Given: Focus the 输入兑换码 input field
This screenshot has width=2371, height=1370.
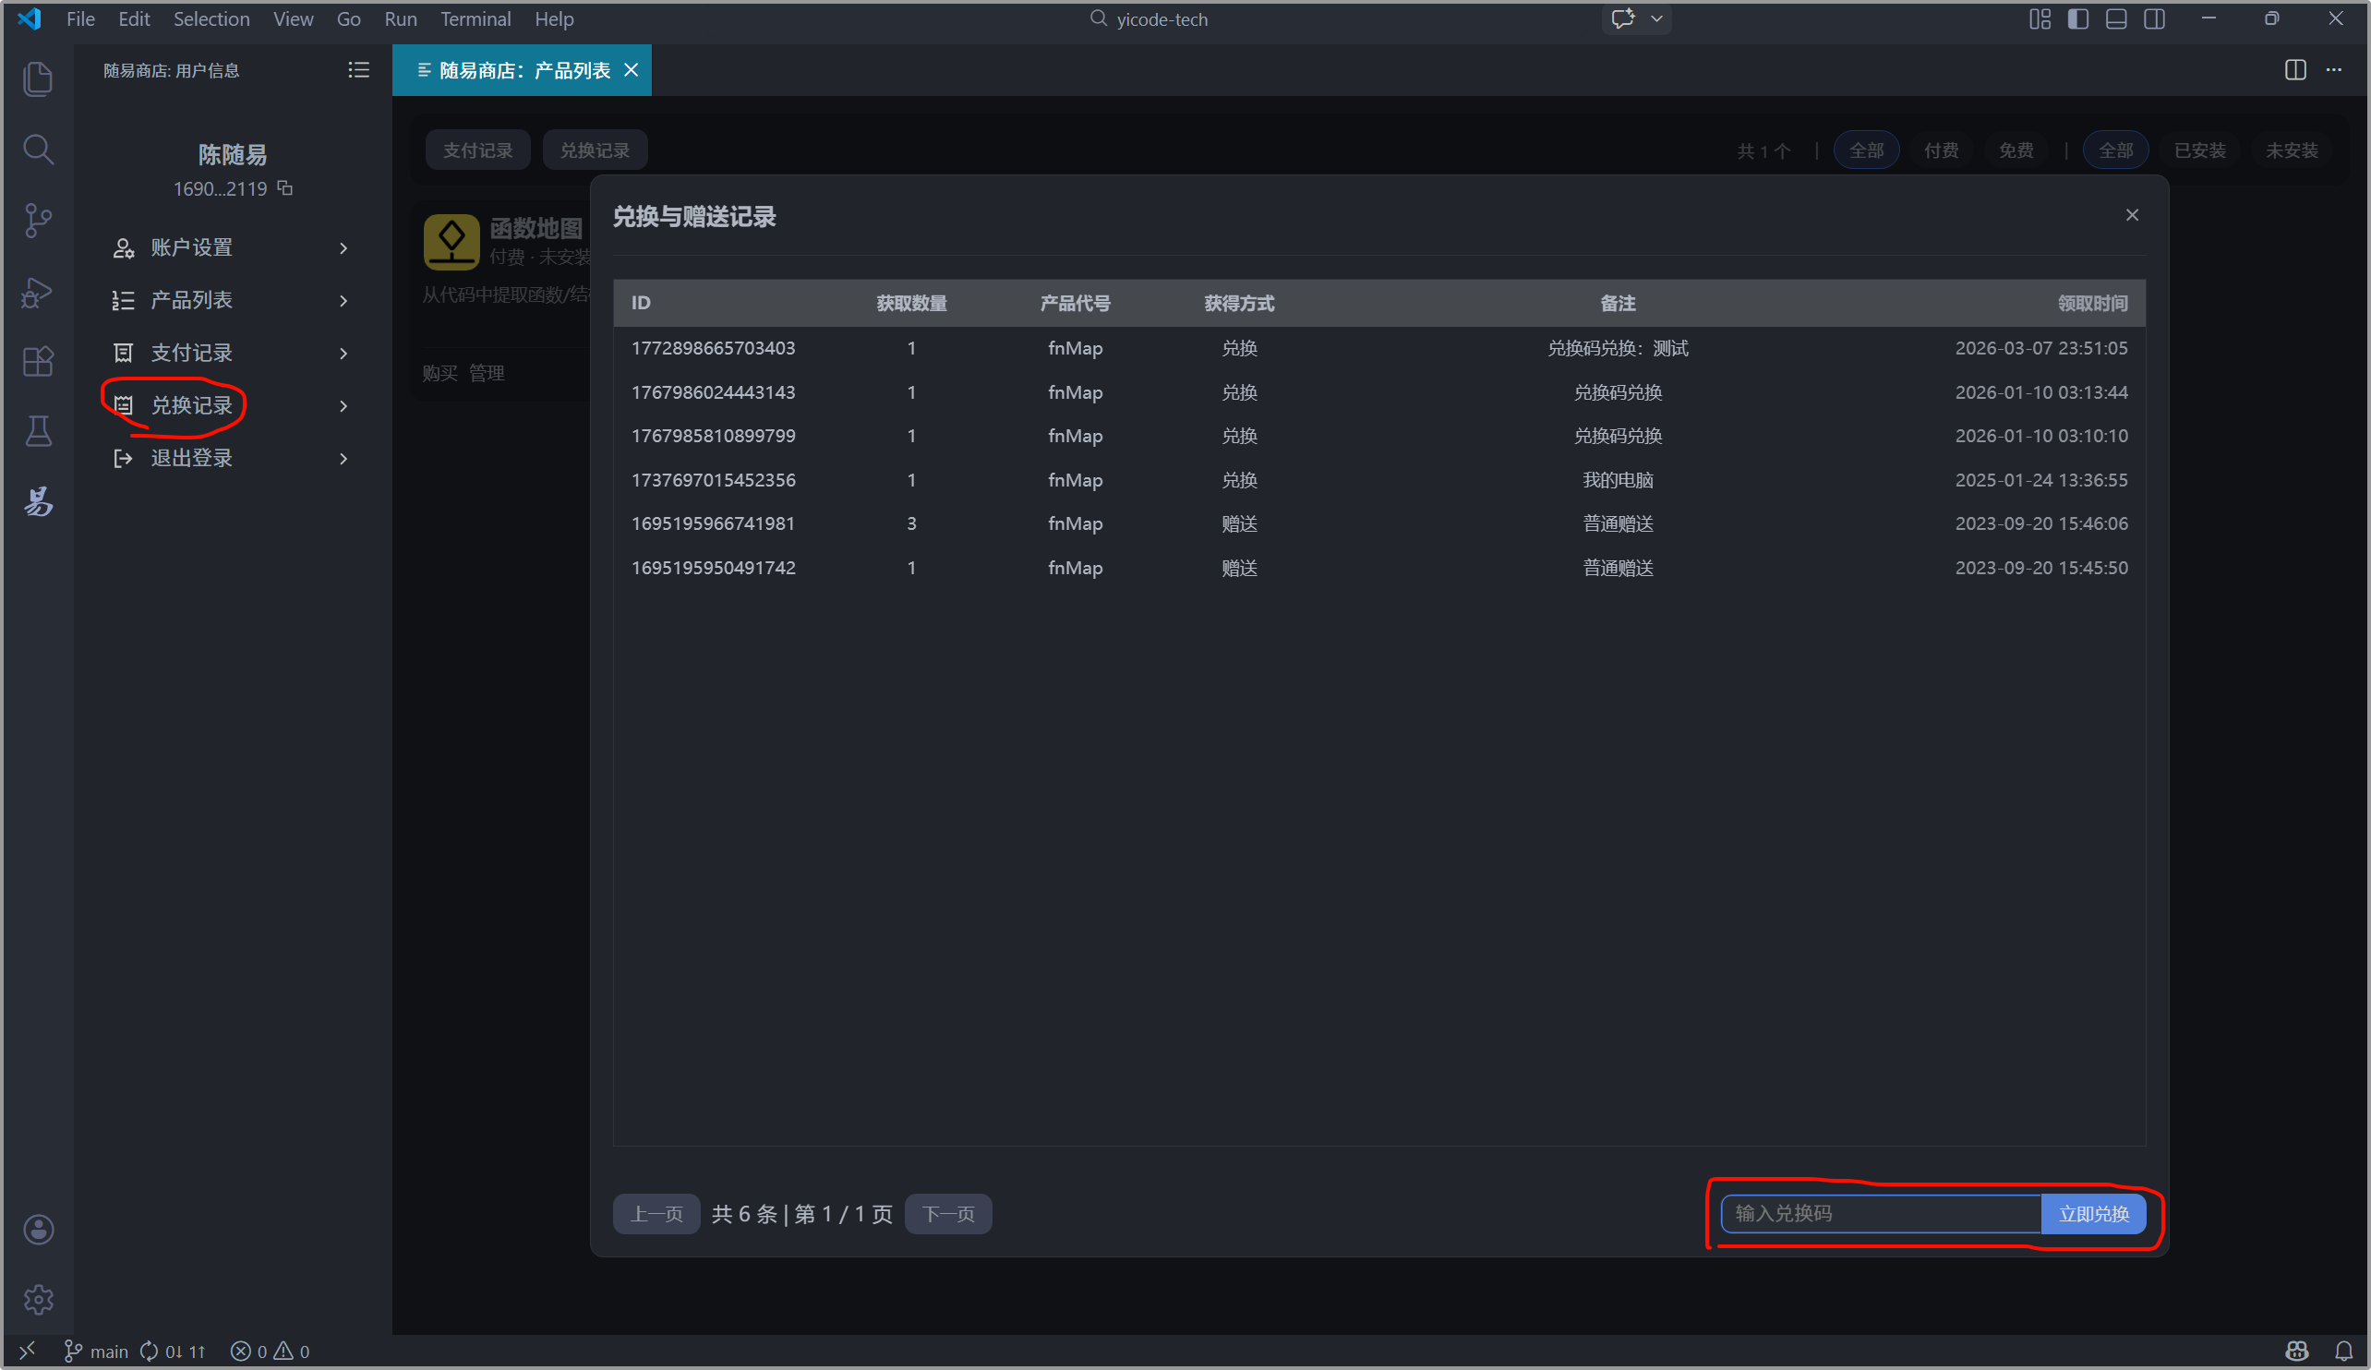Looking at the screenshot, I should pyautogui.click(x=1880, y=1214).
